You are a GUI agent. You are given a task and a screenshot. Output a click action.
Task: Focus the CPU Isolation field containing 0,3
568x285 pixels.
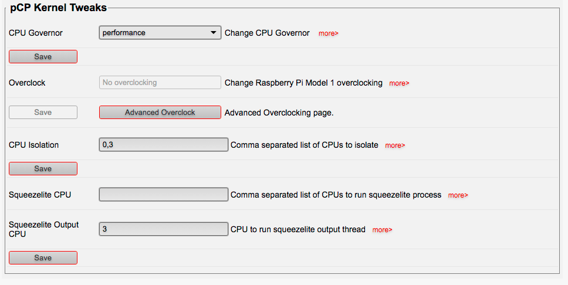163,144
